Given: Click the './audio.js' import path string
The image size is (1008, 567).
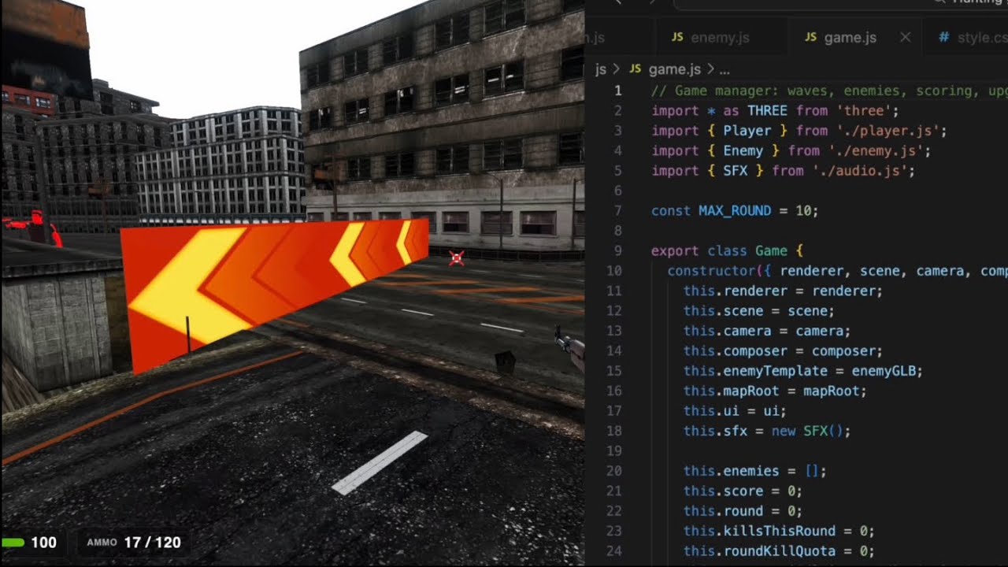Looking at the screenshot, I should 860,171.
